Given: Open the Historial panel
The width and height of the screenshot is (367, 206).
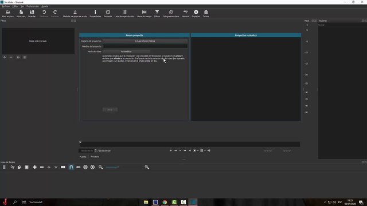Looking at the screenshot, I should 185,14.
